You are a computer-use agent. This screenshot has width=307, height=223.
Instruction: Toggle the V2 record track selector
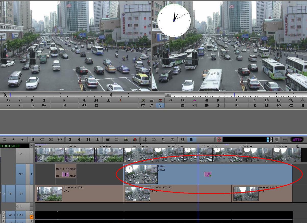point(21,174)
